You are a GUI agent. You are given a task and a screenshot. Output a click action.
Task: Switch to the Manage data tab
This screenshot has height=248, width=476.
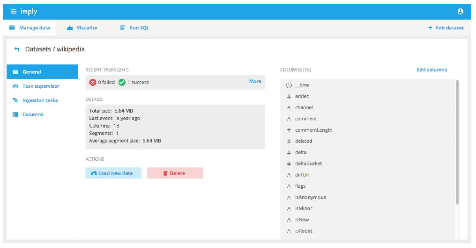click(30, 28)
